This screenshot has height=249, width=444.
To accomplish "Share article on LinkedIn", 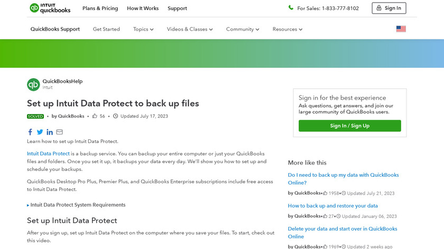I will (50, 132).
